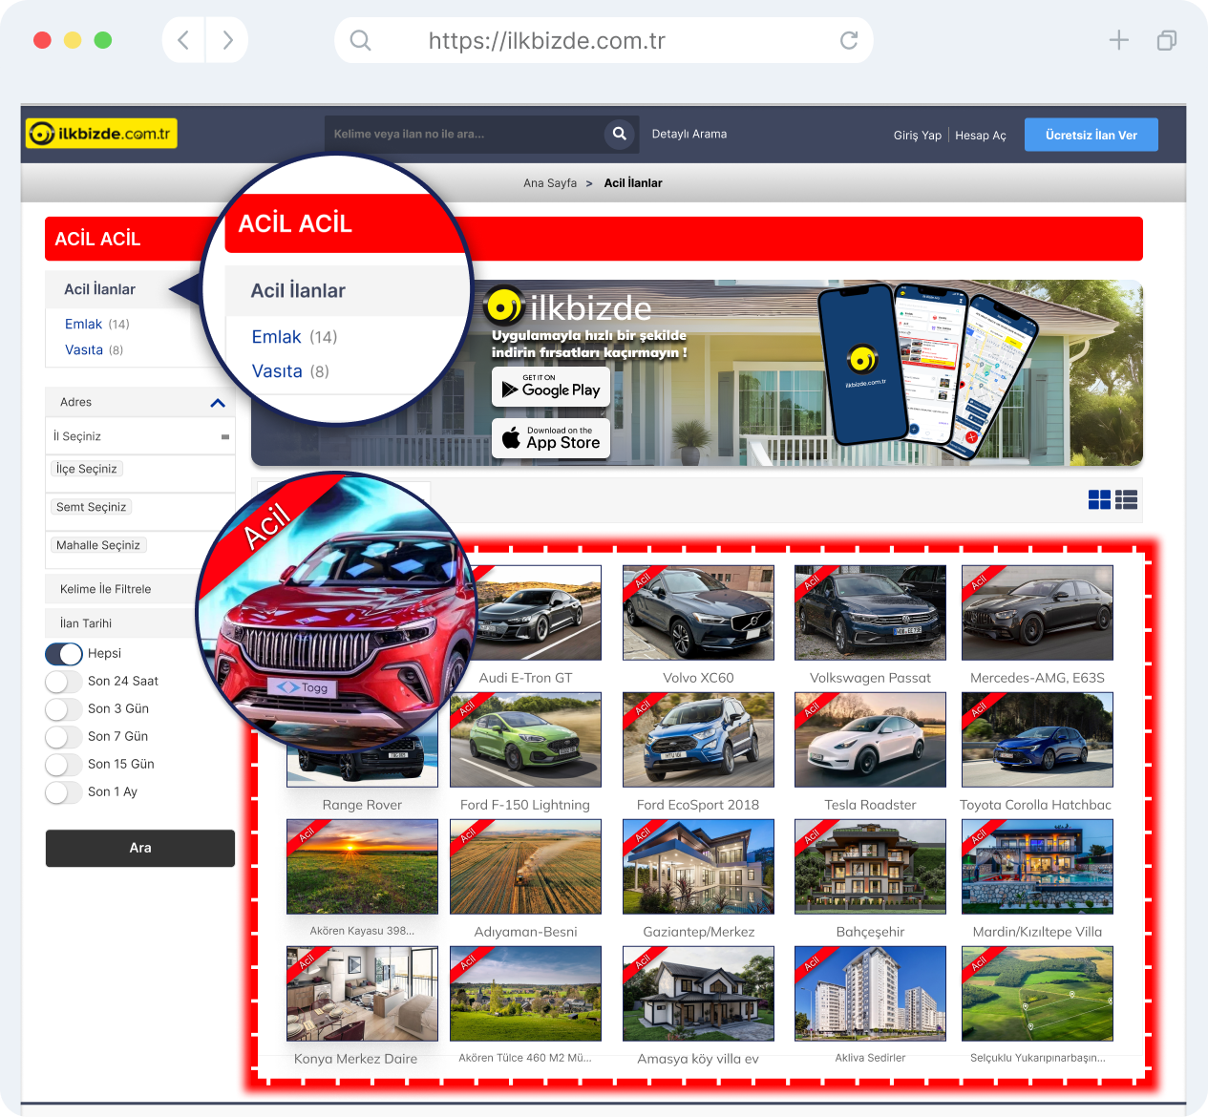The width and height of the screenshot is (1208, 1117).
Task: Expand İlan Tarihi section header
Action: (x=122, y=623)
